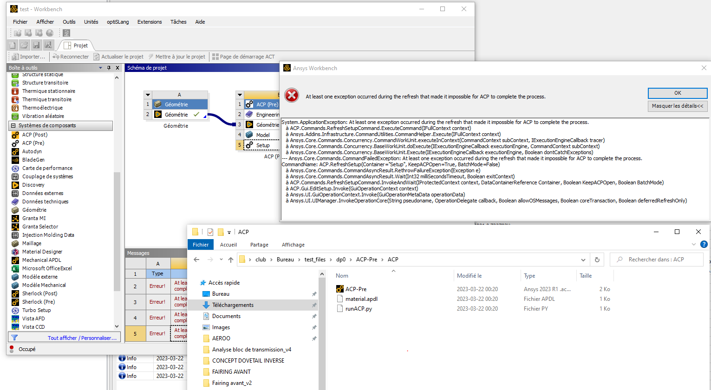Screen dimensions: 711x390
Task: Open Affichage tab in Explorer ribbon
Action: tap(293, 245)
